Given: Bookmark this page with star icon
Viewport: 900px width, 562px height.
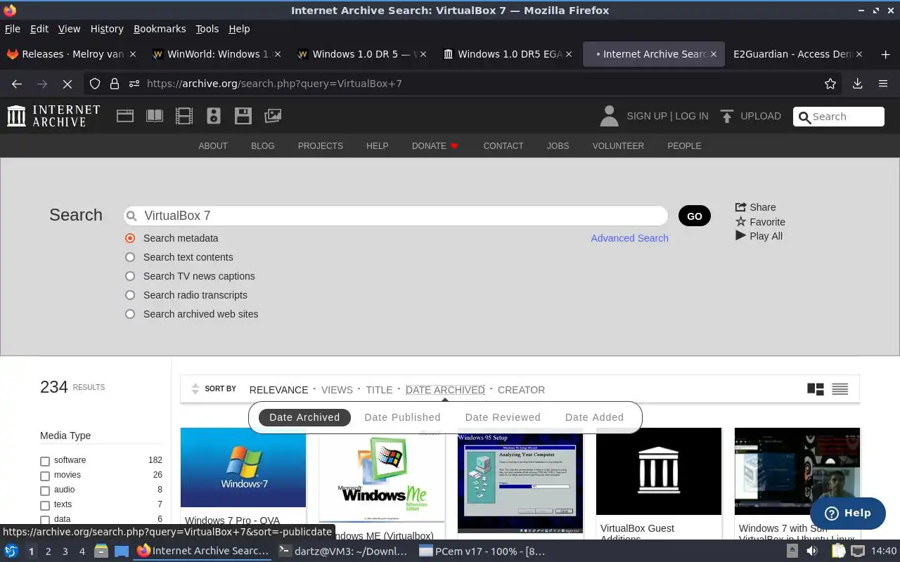Looking at the screenshot, I should tap(830, 84).
